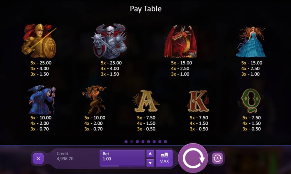Select the green letter Q symbol
Viewport: 291px width, 174px height.
251,101
